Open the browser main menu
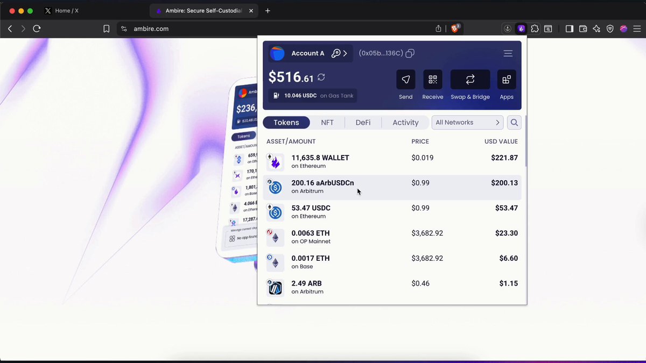The image size is (646, 363). [x=636, y=29]
